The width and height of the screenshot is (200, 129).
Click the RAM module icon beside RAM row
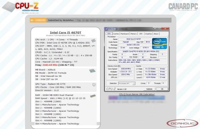pos(93,96)
